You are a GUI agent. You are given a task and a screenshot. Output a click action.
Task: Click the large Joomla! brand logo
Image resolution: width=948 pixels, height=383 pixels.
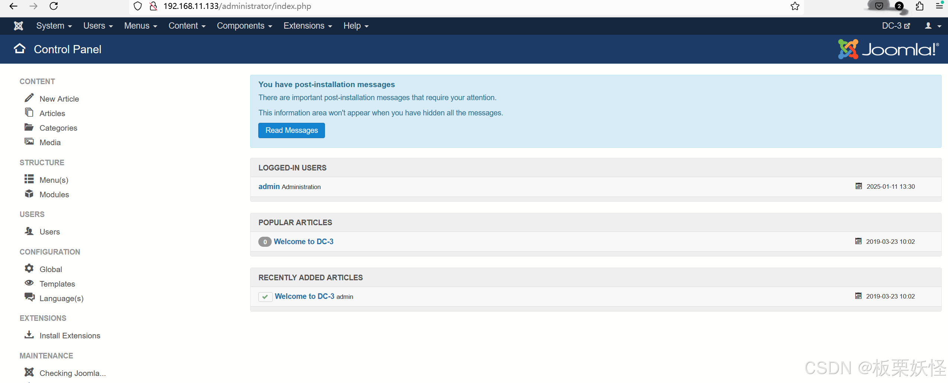pyautogui.click(x=888, y=49)
